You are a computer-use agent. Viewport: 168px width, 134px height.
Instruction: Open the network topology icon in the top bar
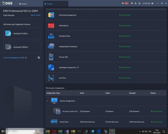[x=136, y=3]
